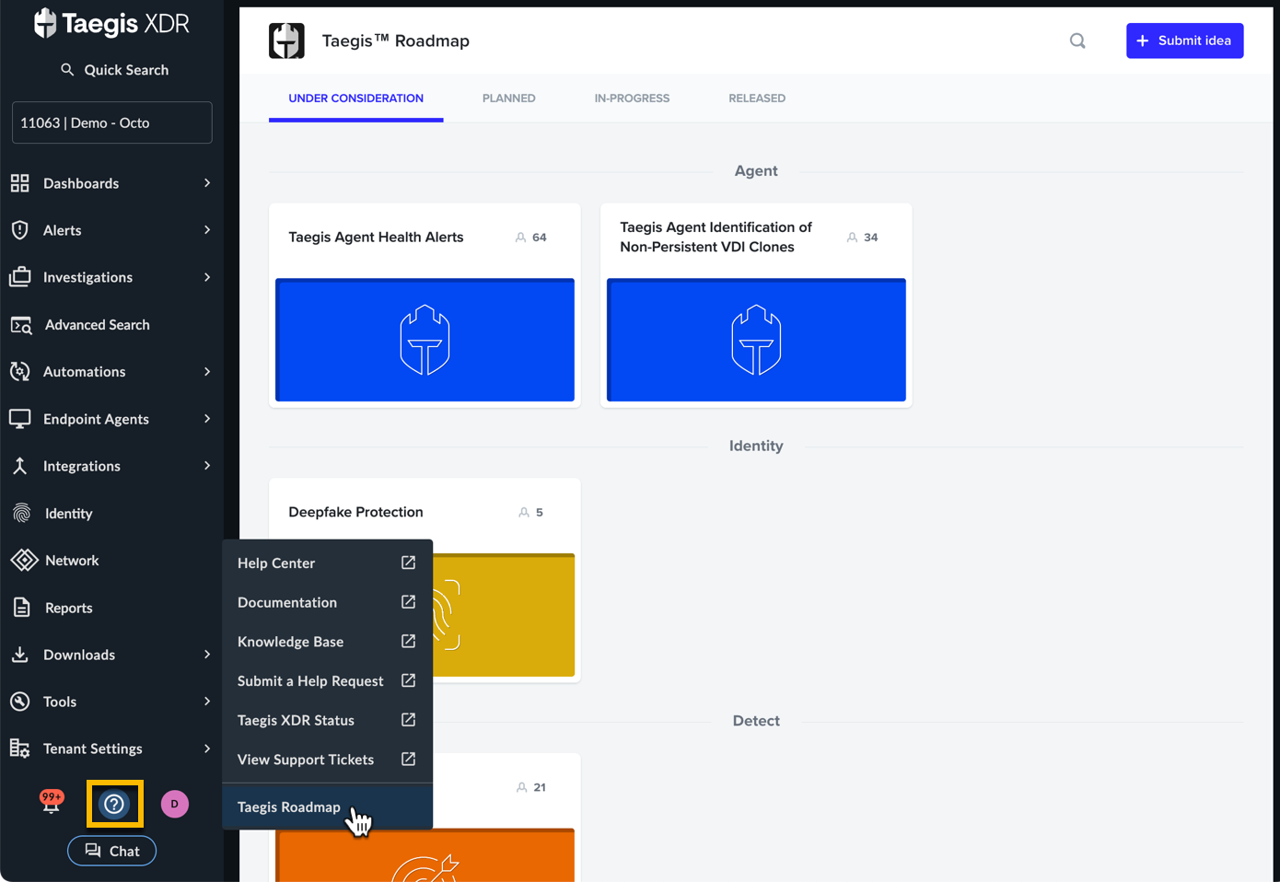Screen dimensions: 1280x882
Task: Click the Tenant Settings icon
Action: click(20, 749)
